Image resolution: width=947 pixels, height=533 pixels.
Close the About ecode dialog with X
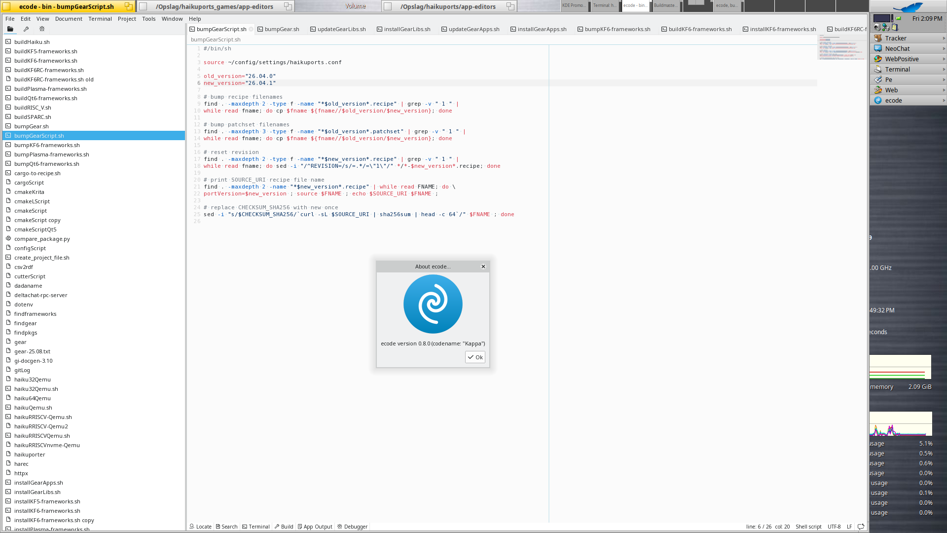coord(483,266)
